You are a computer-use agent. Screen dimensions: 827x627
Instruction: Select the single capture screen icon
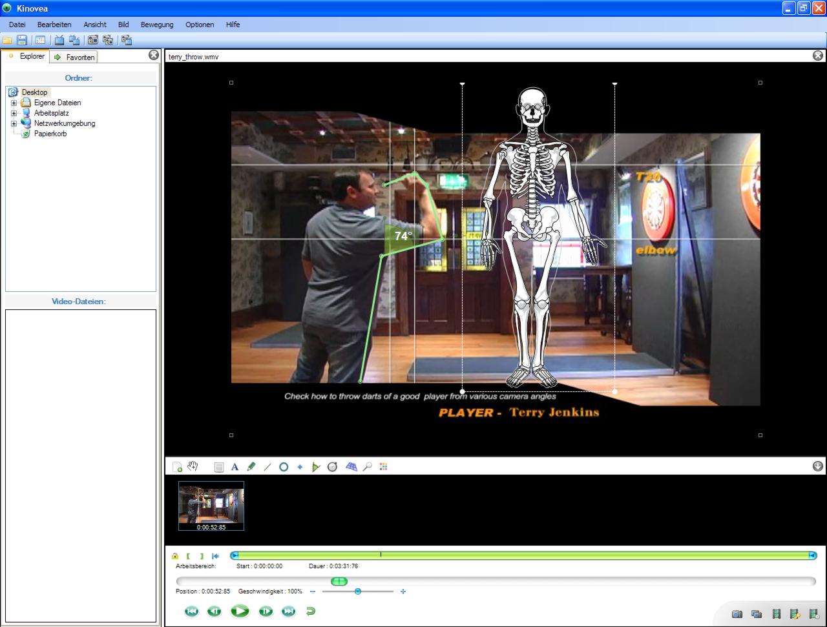93,40
